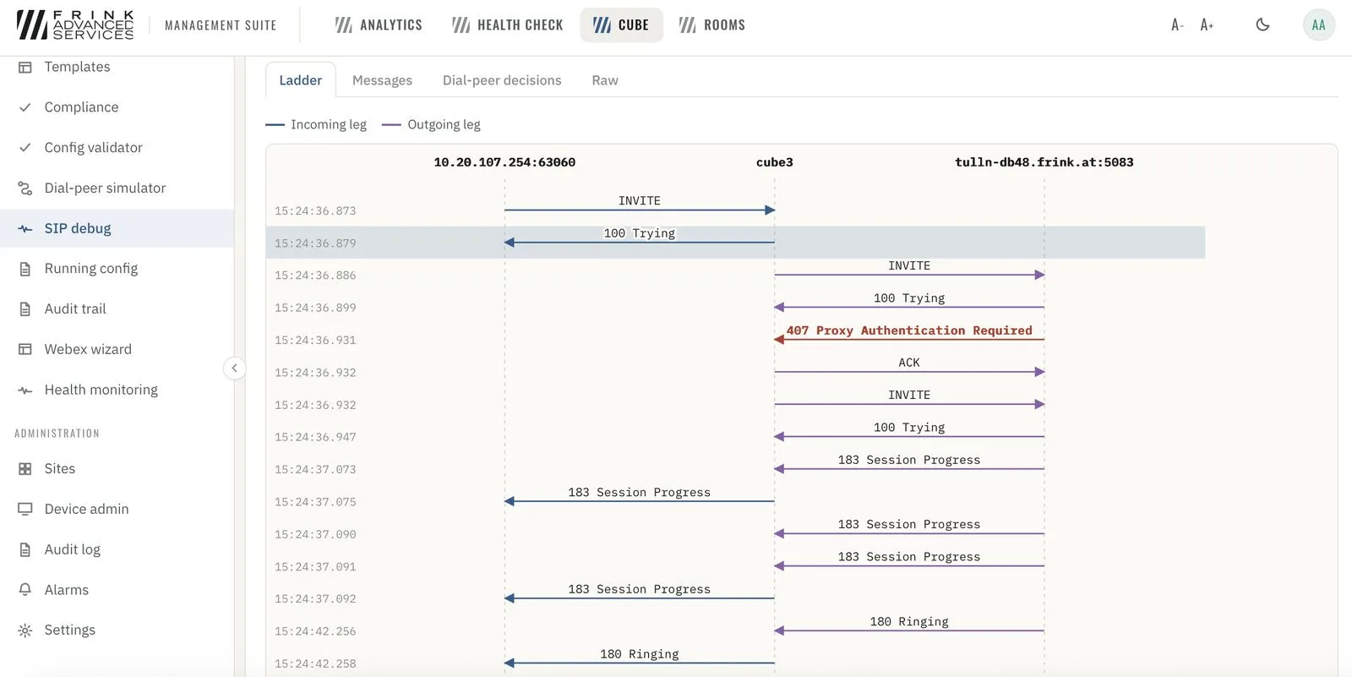
Task: Click the Incoming leg legend entry
Action: click(316, 124)
